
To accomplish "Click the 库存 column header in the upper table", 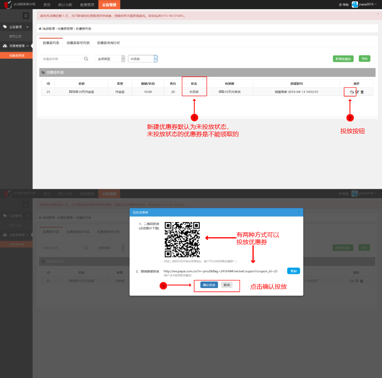I will click(x=173, y=84).
